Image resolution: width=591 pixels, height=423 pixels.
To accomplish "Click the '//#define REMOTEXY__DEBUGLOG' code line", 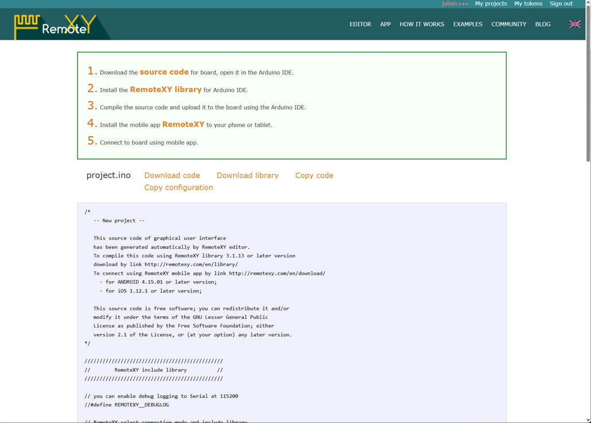I will click(x=126, y=405).
